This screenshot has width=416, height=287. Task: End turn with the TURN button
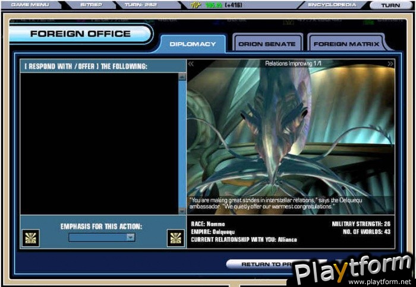(x=390, y=5)
